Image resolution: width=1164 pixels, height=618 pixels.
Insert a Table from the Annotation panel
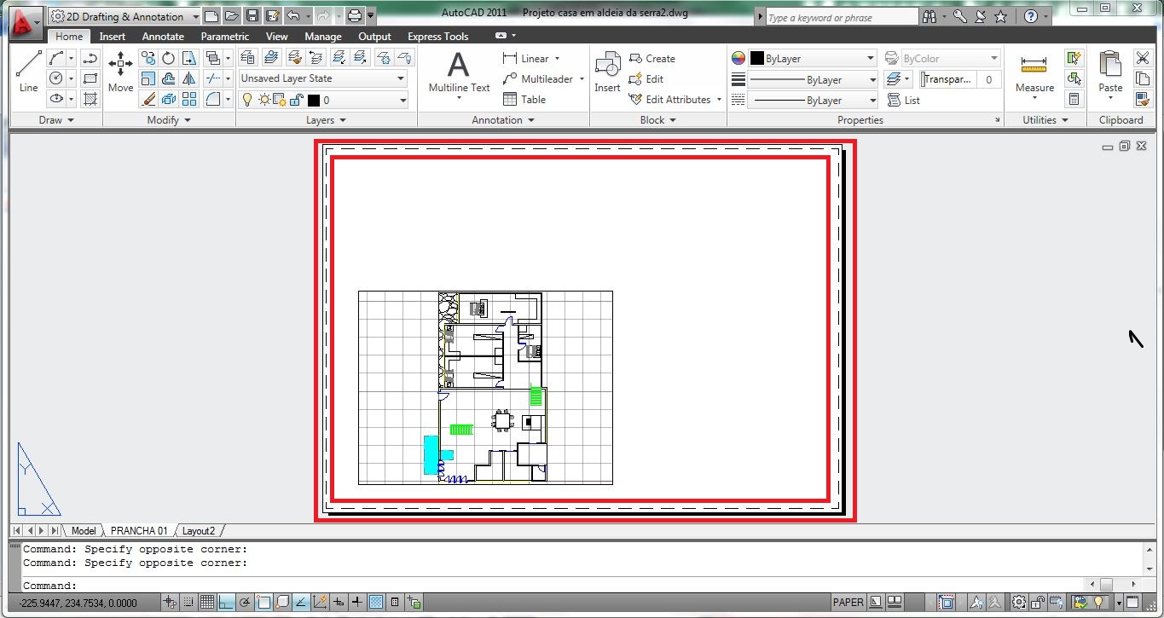pyautogui.click(x=529, y=100)
